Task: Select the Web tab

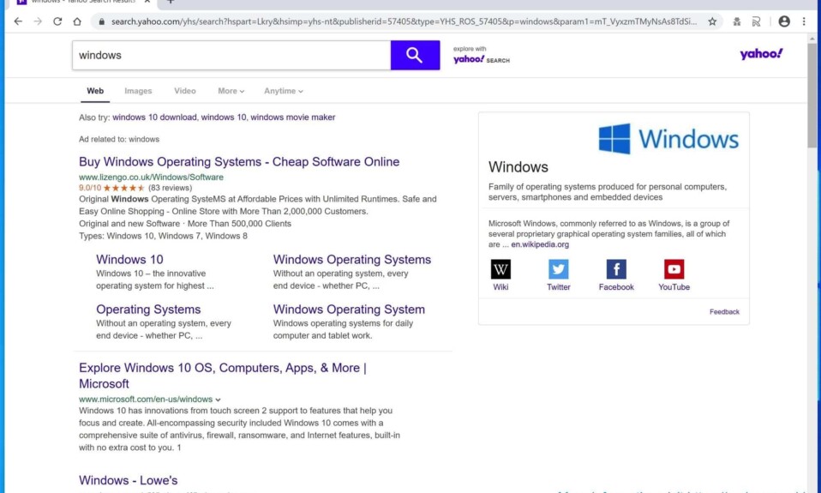Action: pyautogui.click(x=95, y=91)
